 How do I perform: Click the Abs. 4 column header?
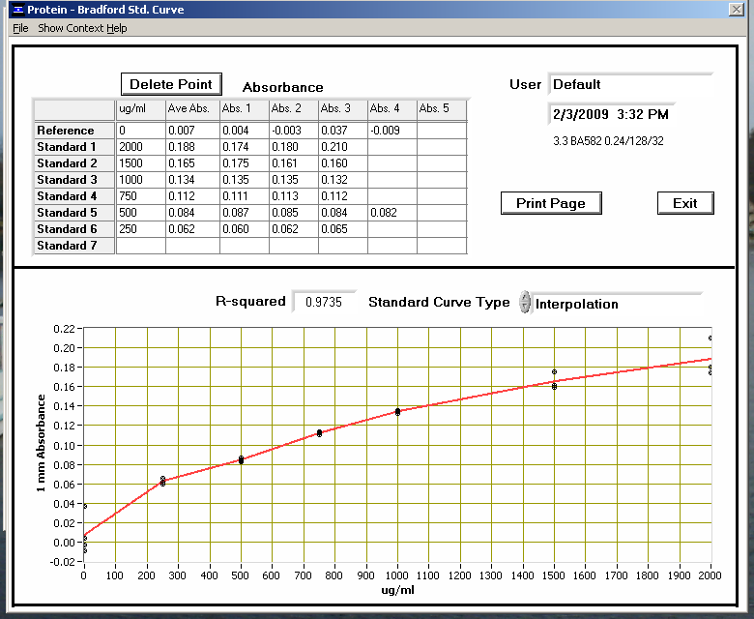(x=391, y=109)
